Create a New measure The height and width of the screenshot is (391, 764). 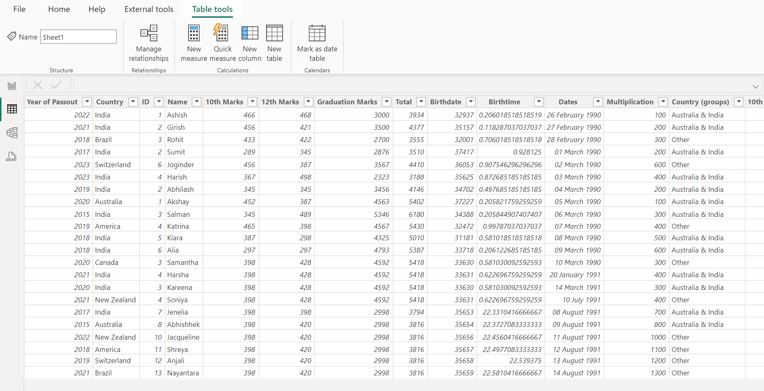click(193, 43)
